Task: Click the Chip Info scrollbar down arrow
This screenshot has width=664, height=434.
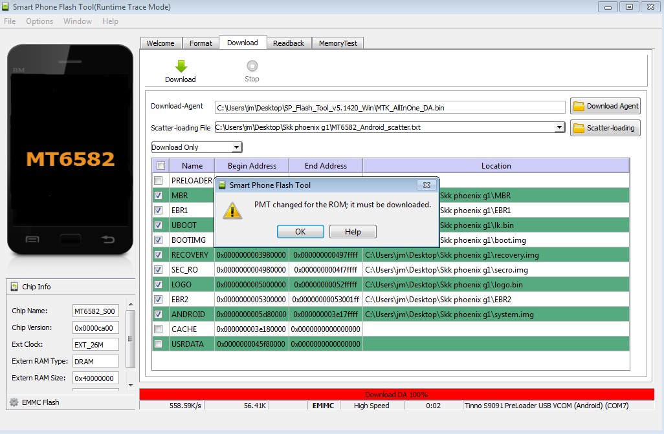Action: (131, 386)
